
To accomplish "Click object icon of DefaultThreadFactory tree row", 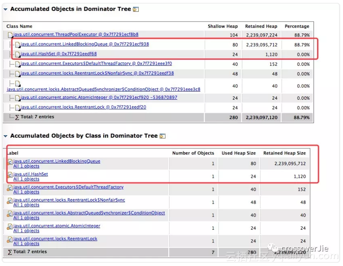I will [x=18, y=64].
